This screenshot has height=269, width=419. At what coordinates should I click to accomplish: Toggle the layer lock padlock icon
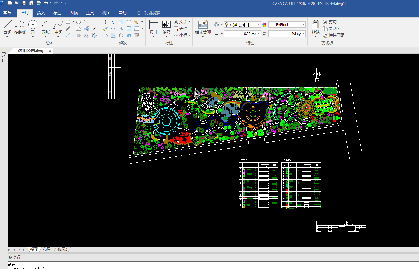237,25
